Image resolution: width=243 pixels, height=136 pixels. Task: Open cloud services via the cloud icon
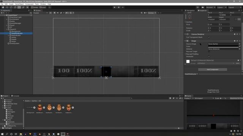(x=202, y=8)
